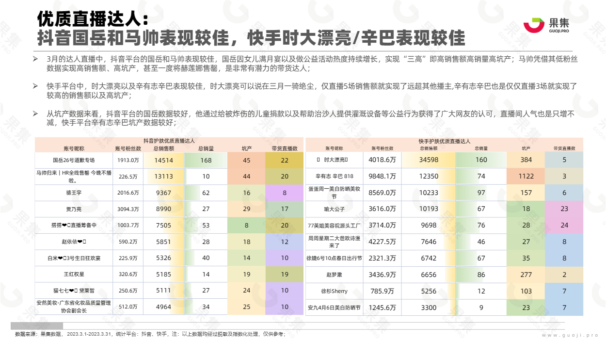The height and width of the screenshot is (341, 606).
Task: Click 坑产 header in the Kuaishou table
Action: pos(526,148)
